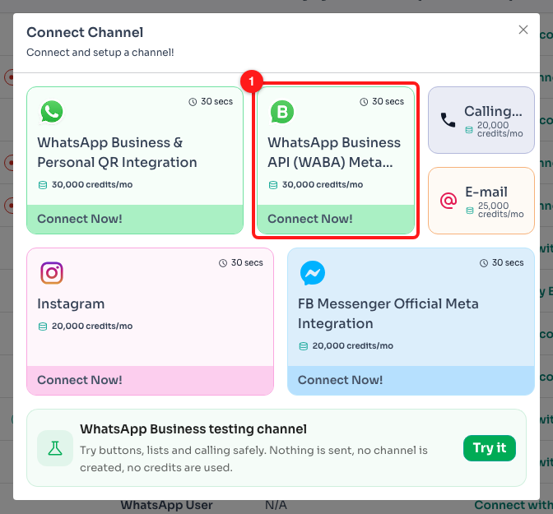
Task: Click '30,000 credits/mo' on WABA card
Action: point(323,185)
